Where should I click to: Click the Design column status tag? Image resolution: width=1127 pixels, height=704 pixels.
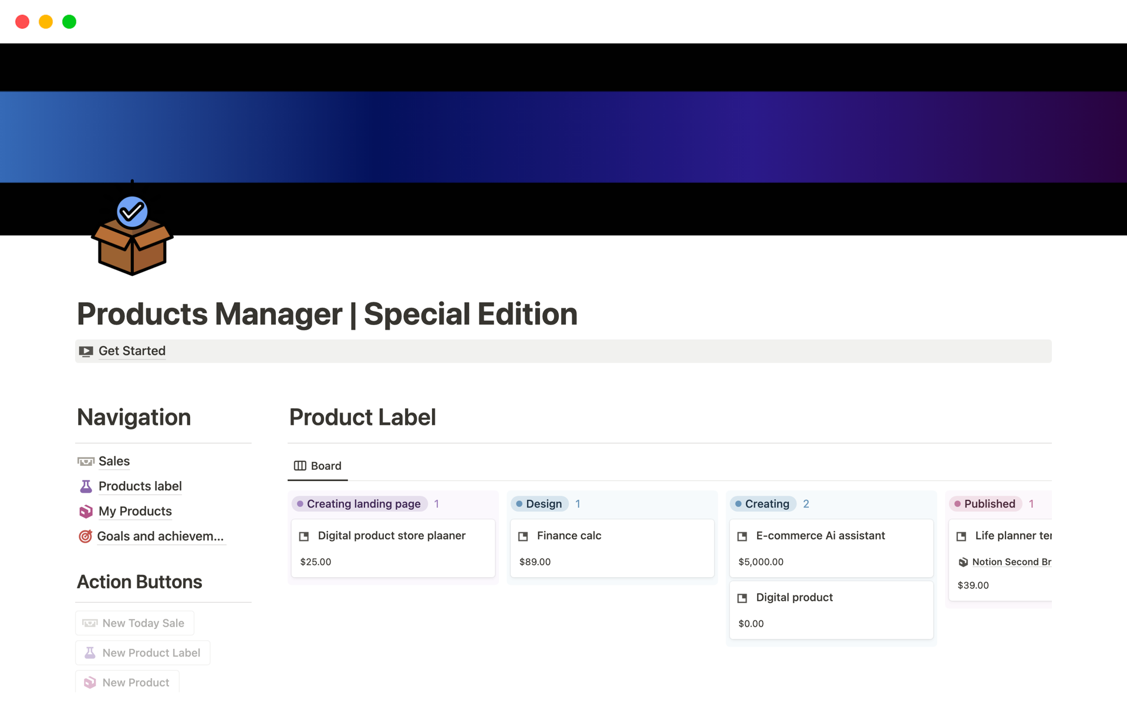(x=539, y=504)
